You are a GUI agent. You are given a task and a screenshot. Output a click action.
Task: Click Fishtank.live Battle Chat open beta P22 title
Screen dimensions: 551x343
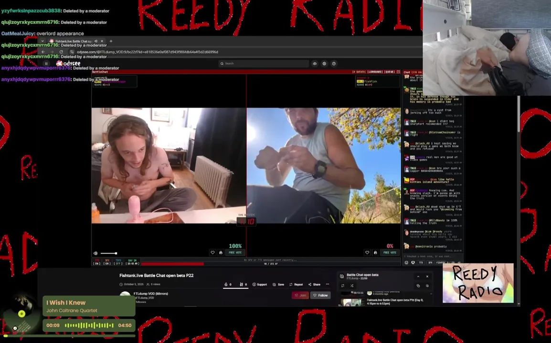(157, 276)
